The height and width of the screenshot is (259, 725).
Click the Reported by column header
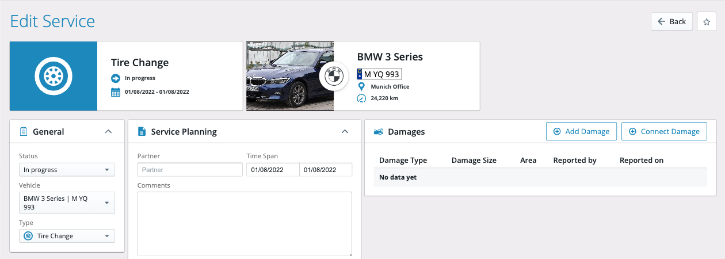(x=575, y=160)
